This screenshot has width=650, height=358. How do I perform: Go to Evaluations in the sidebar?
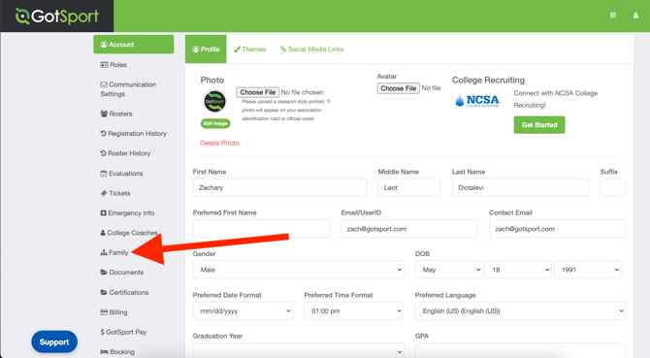click(121, 174)
